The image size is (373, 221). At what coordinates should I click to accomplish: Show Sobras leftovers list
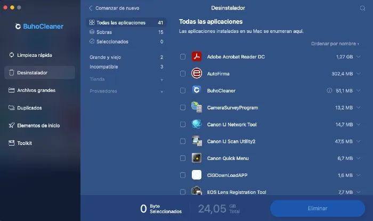tap(126, 32)
